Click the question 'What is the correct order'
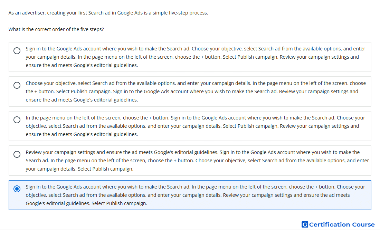The height and width of the screenshot is (231, 380). [x=56, y=29]
